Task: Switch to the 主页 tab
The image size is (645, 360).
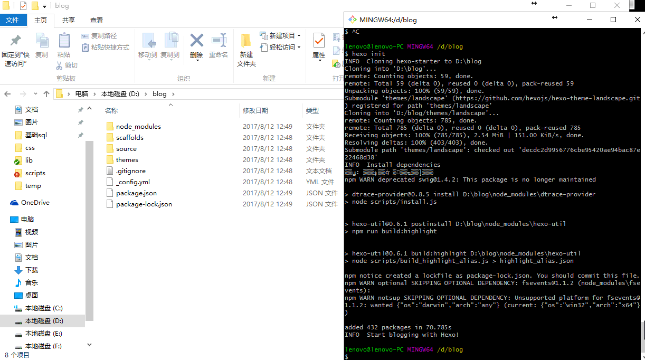Action: [x=41, y=20]
